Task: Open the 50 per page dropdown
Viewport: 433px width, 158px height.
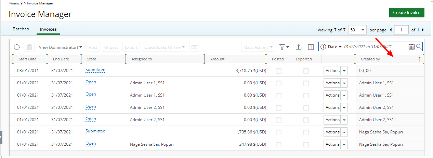Action: coord(357,30)
